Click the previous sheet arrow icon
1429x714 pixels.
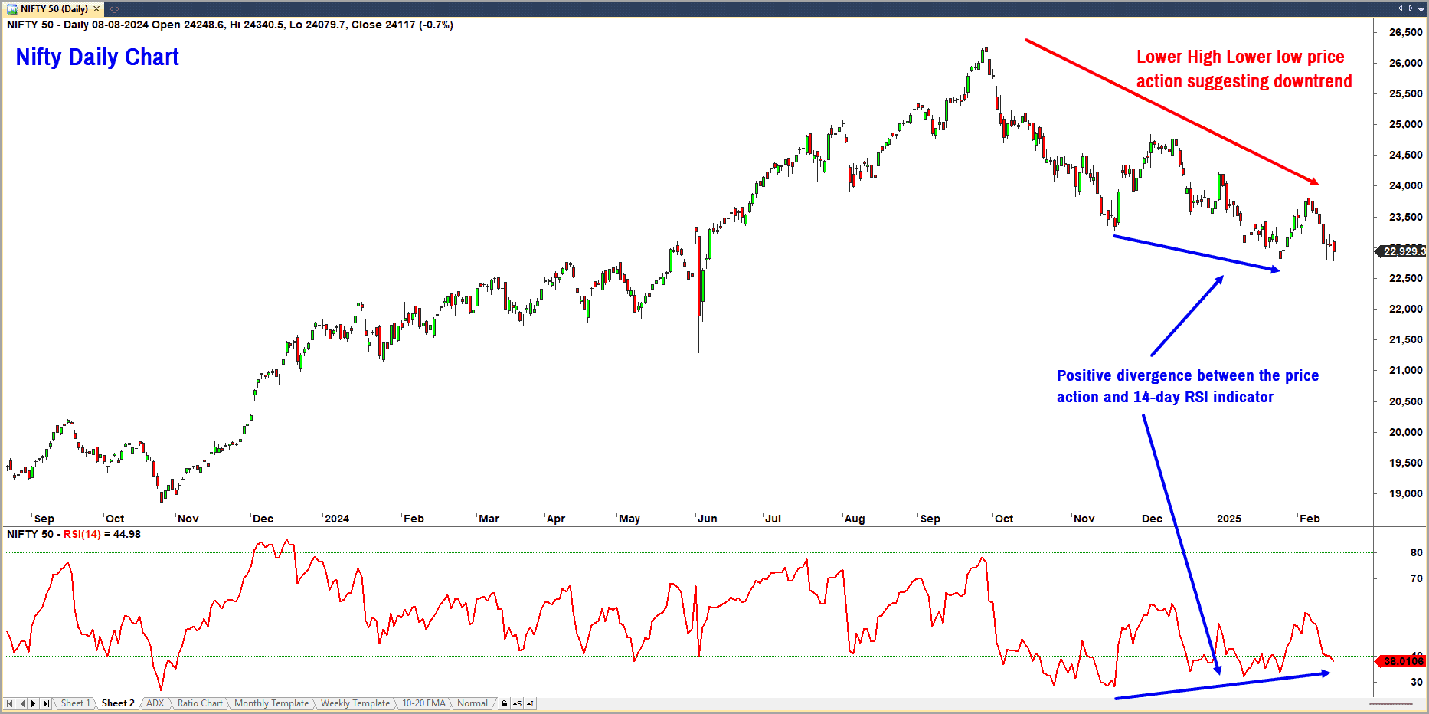[21, 703]
